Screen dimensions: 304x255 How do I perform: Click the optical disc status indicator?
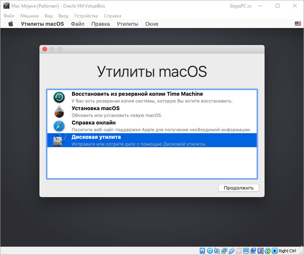[x=210, y=251]
